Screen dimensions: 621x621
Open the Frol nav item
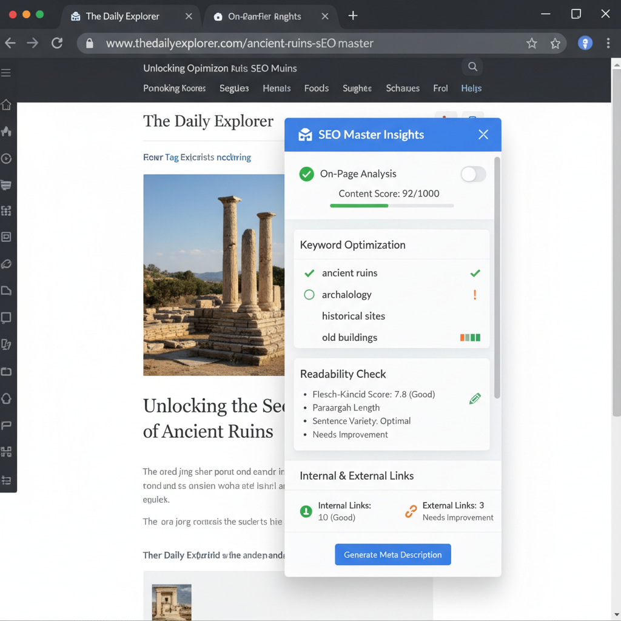click(x=440, y=89)
